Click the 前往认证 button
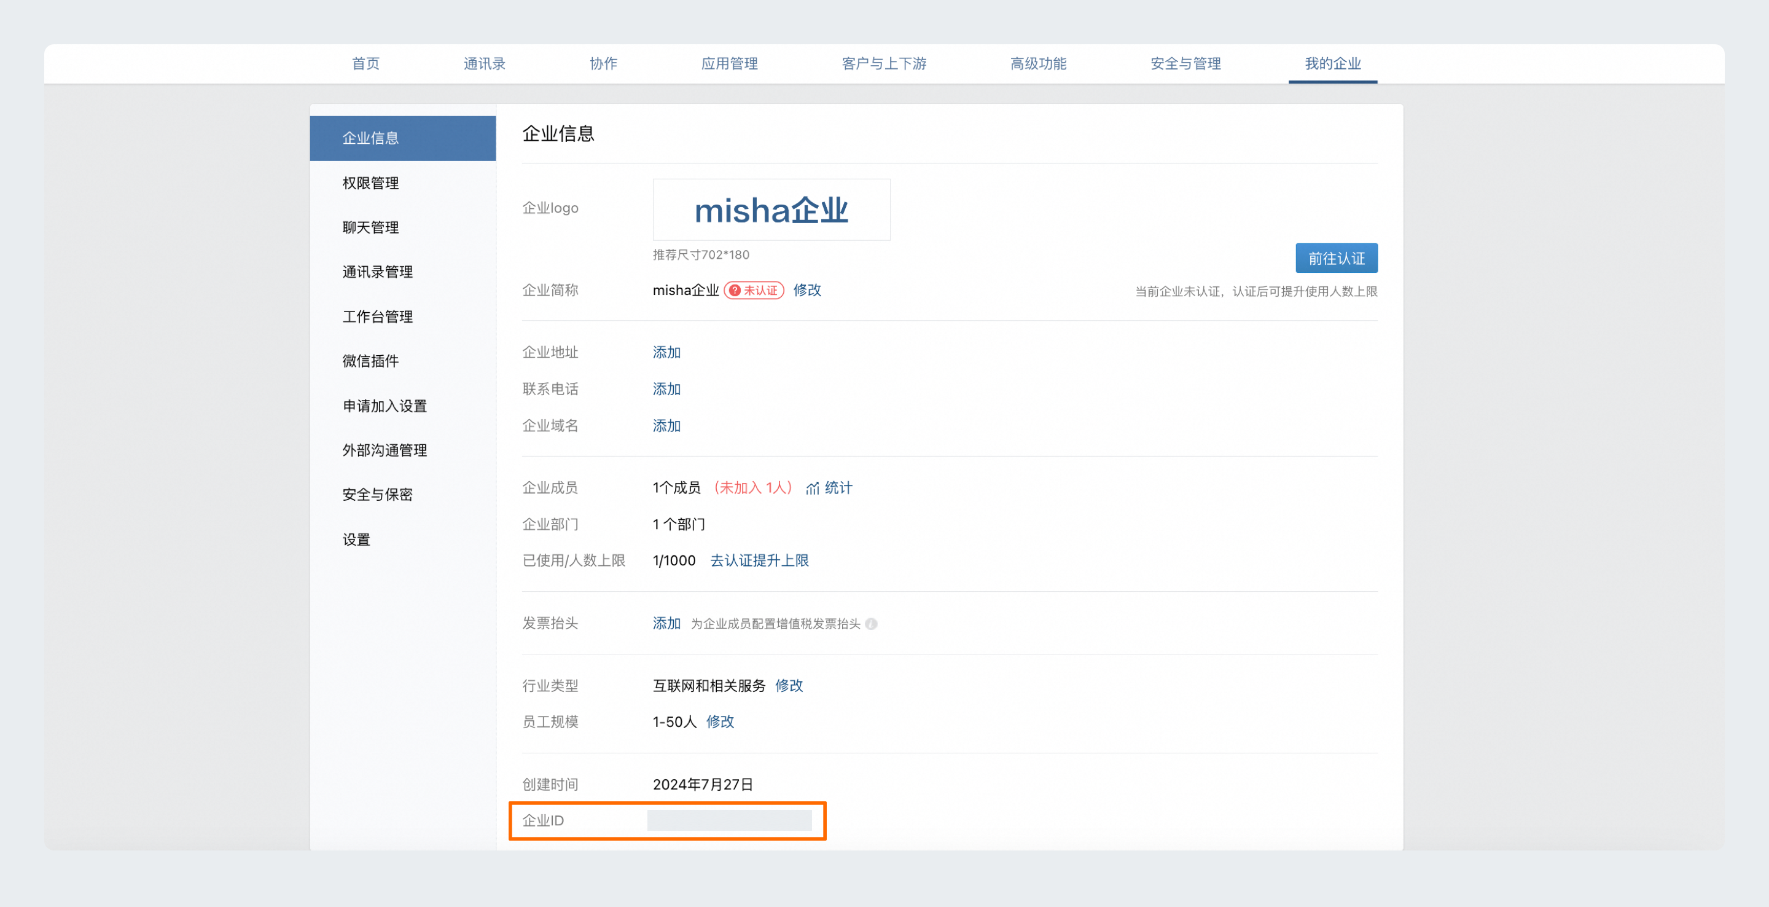 (1336, 258)
